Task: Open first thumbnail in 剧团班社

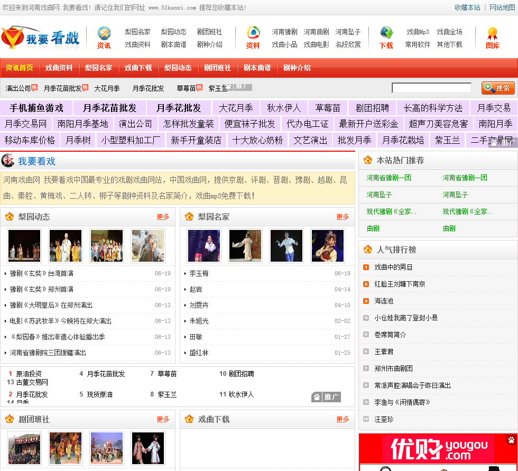Action: [x=24, y=448]
